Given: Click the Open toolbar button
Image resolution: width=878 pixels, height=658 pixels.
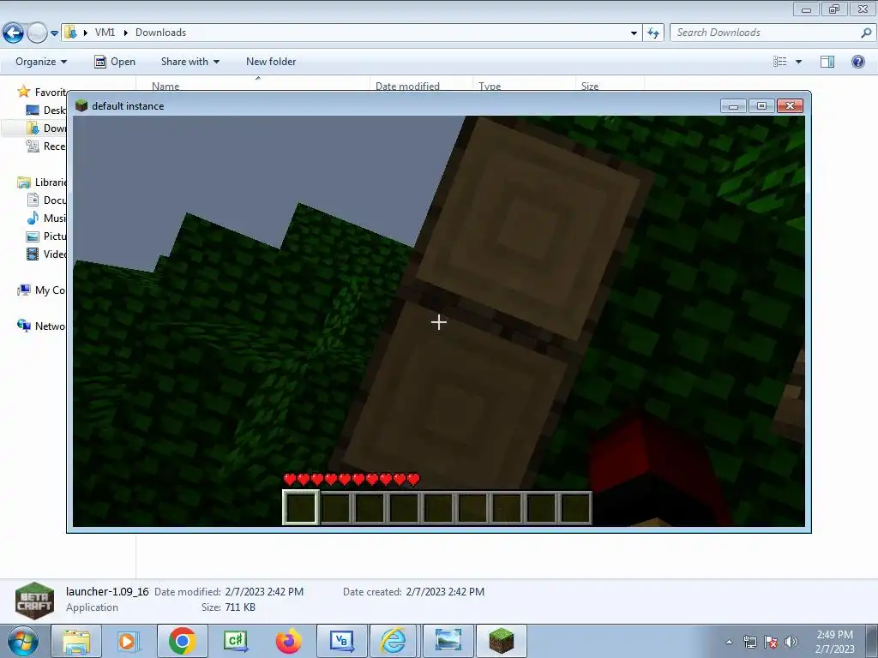Looking at the screenshot, I should 115,62.
